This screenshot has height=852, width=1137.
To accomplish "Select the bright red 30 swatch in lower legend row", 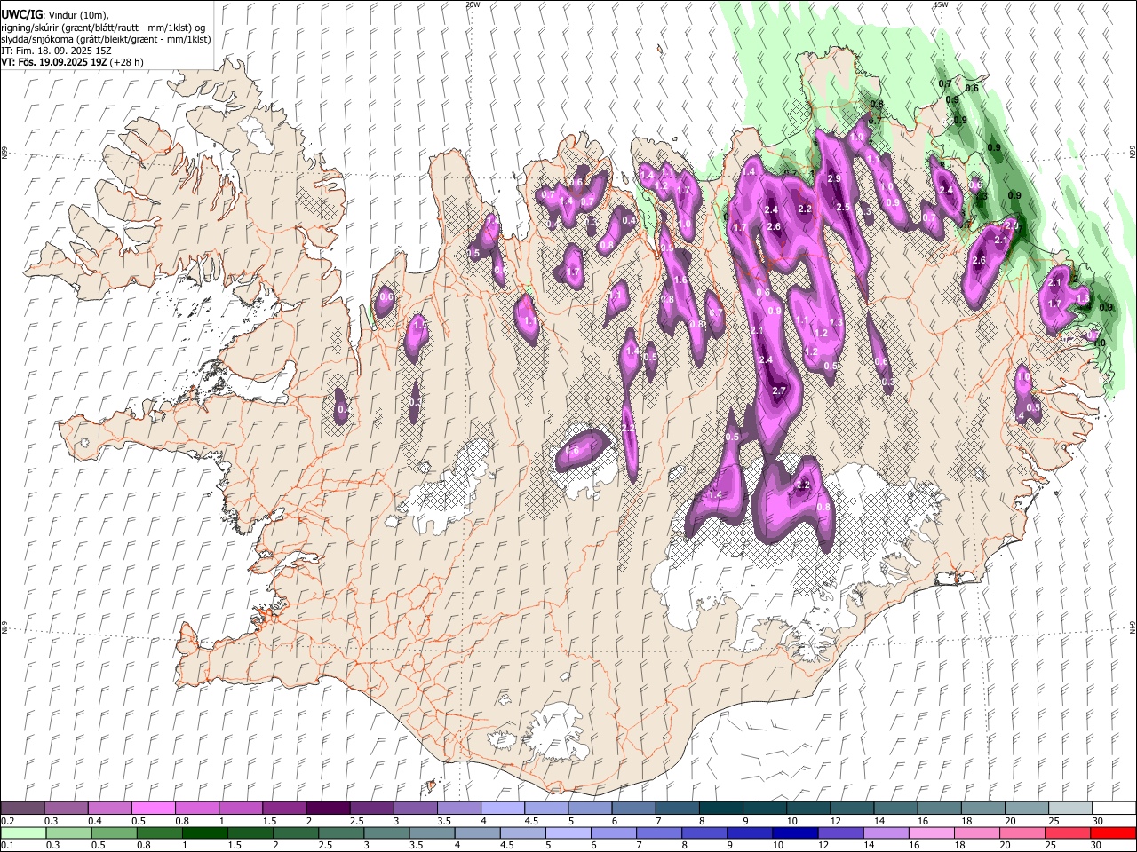I will pyautogui.click(x=1112, y=832).
